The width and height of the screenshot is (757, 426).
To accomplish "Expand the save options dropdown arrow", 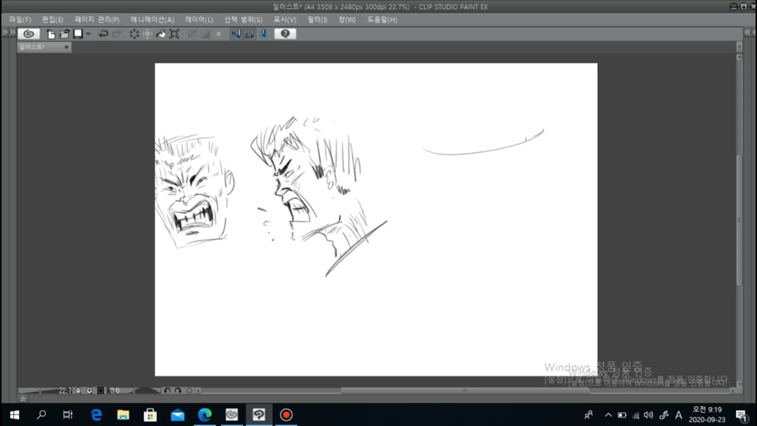I will [88, 34].
